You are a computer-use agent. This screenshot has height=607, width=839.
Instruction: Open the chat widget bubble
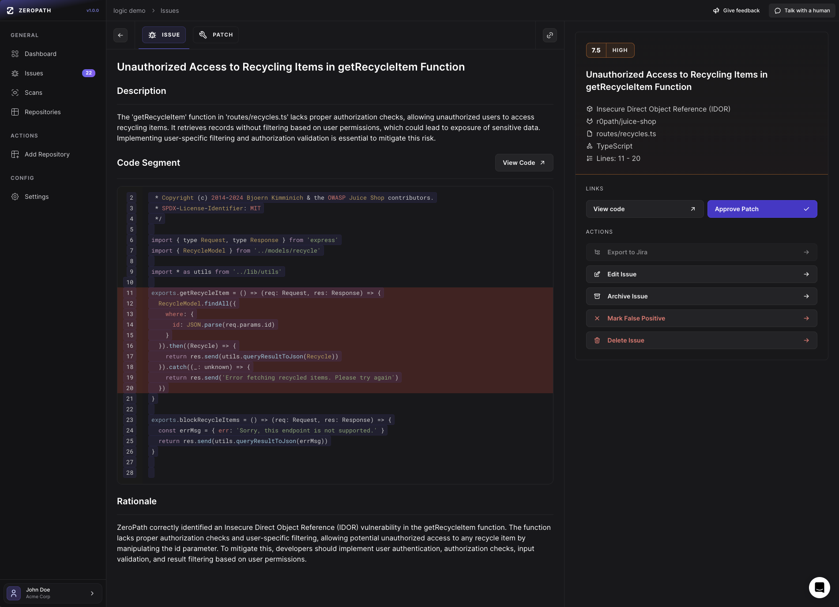coord(820,588)
